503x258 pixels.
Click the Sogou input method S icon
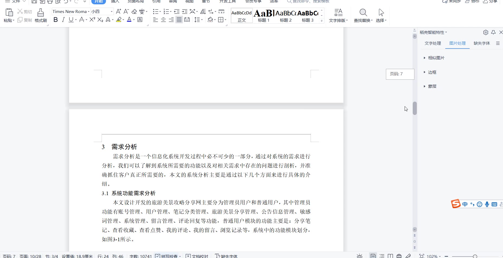[456, 204]
